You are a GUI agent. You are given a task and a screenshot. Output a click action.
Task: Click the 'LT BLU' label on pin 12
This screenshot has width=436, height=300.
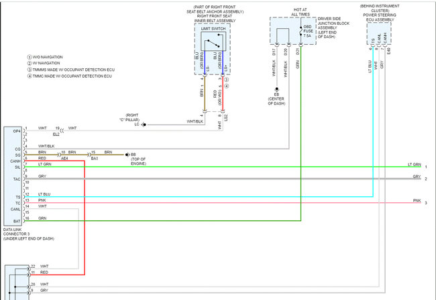pyautogui.click(x=44, y=194)
